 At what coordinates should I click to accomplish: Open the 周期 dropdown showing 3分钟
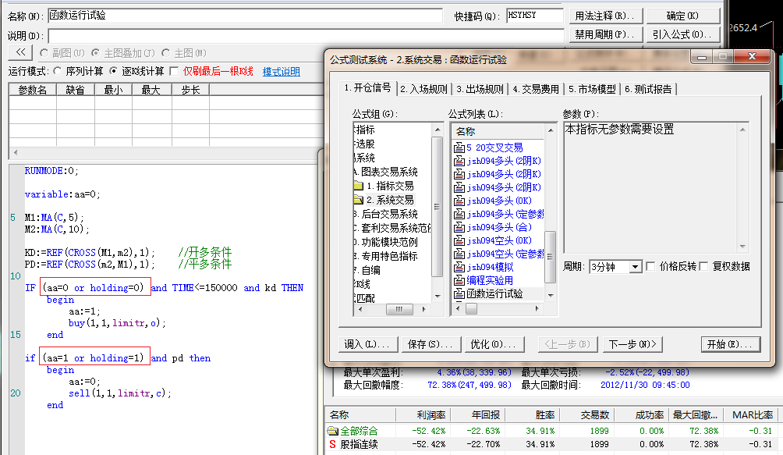click(635, 267)
